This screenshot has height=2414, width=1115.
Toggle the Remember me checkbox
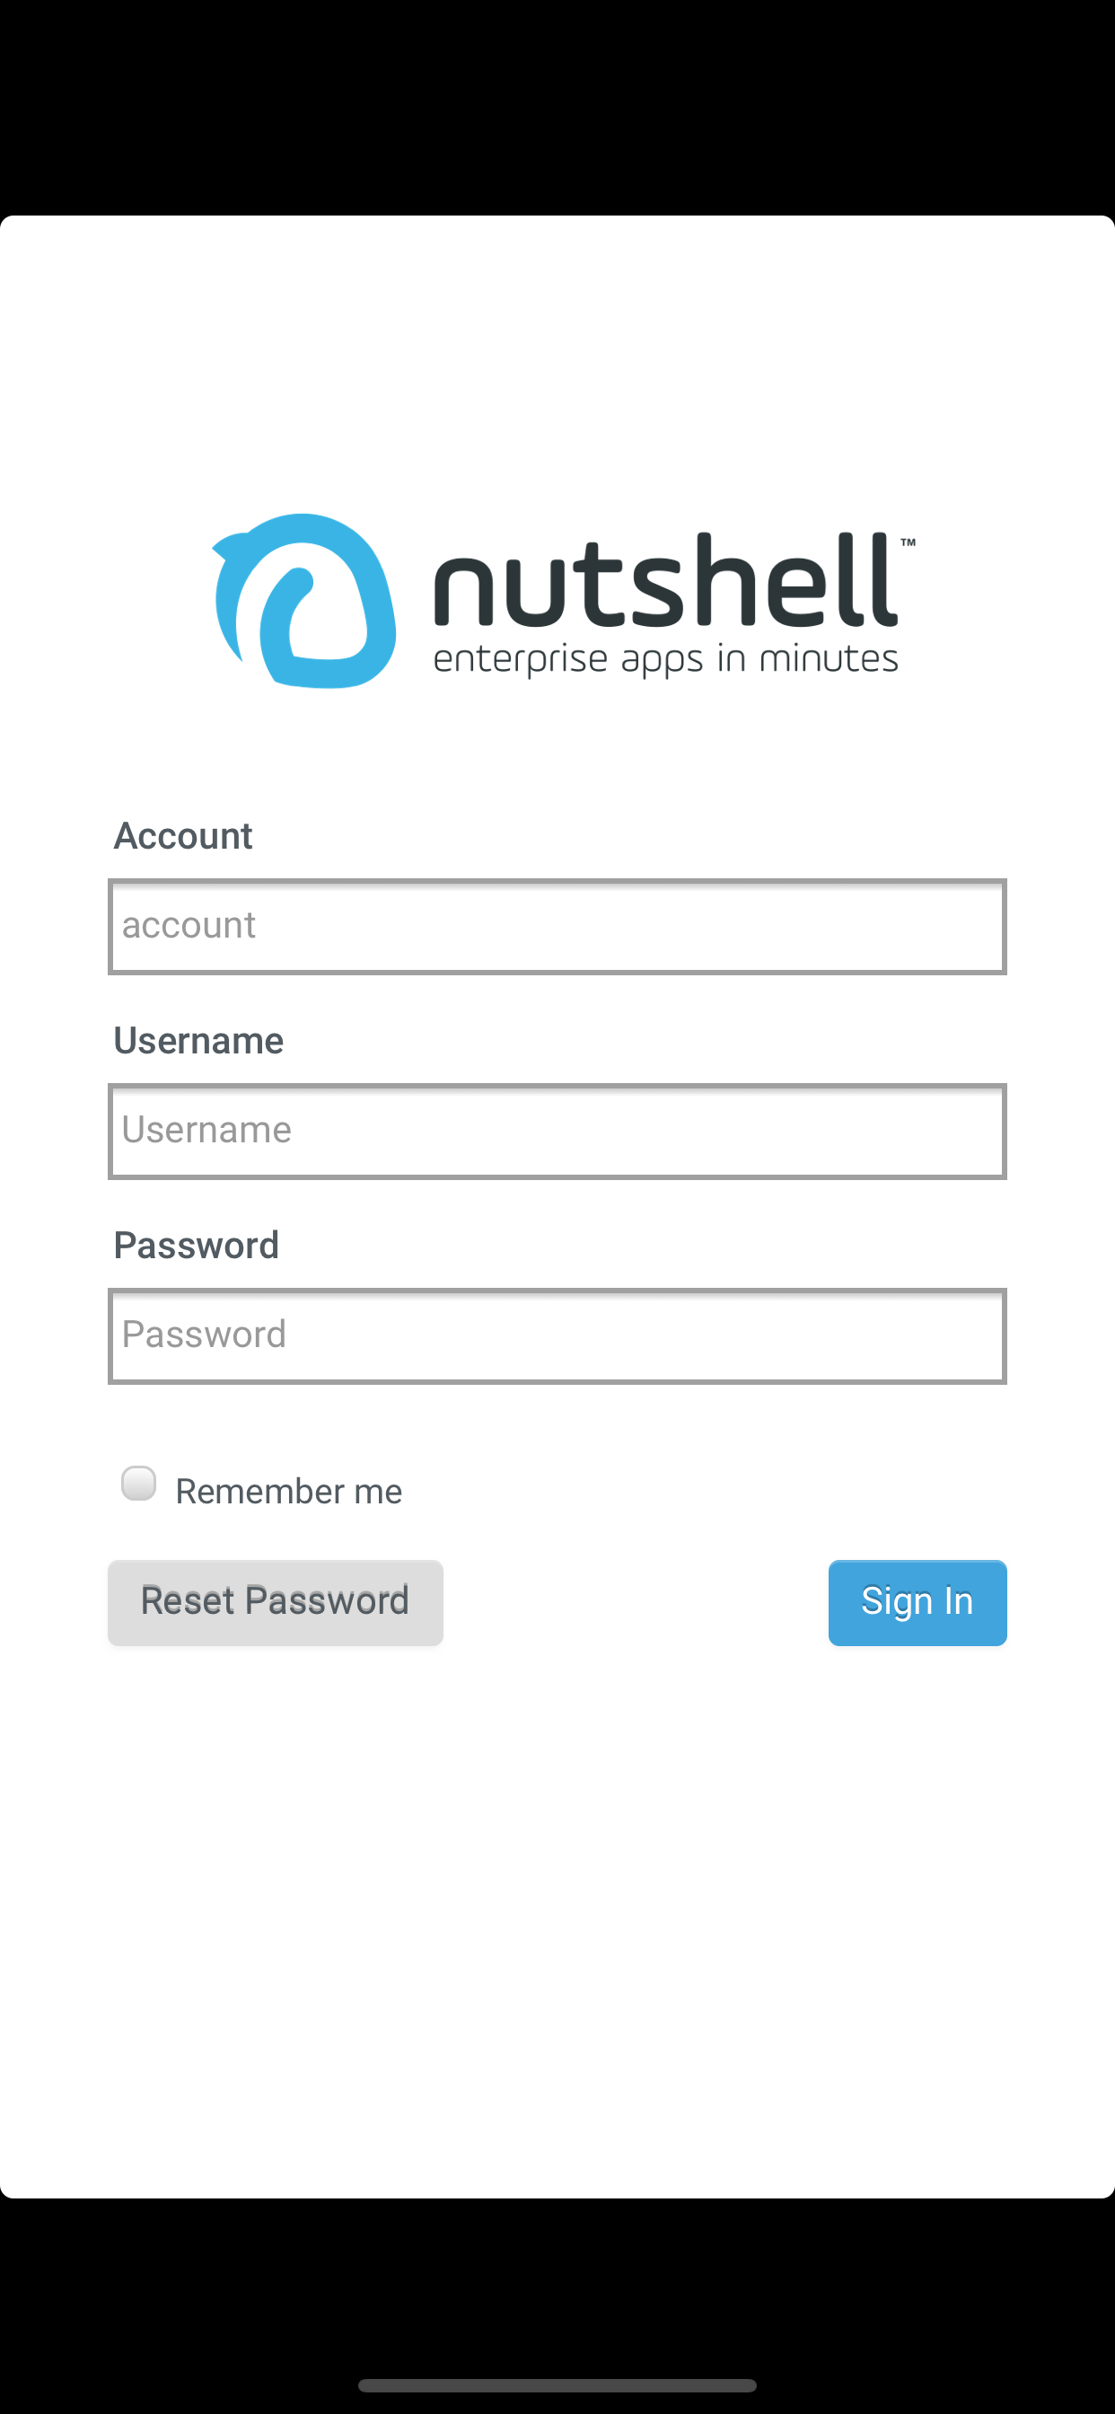click(138, 1483)
